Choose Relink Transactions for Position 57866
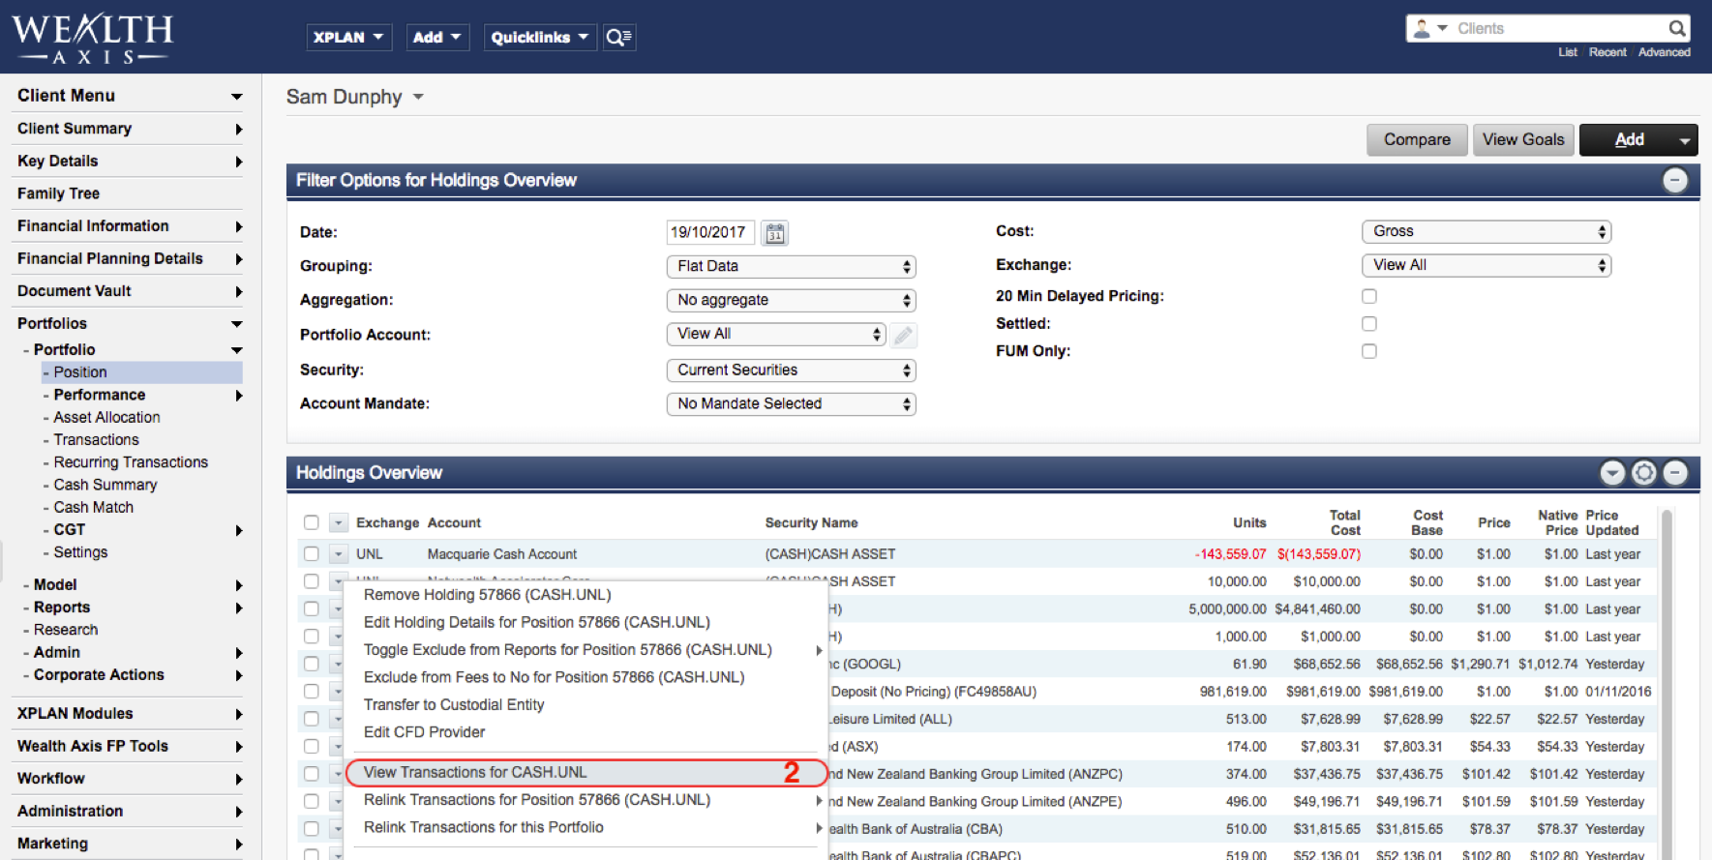The height and width of the screenshot is (860, 1712). coord(537,800)
